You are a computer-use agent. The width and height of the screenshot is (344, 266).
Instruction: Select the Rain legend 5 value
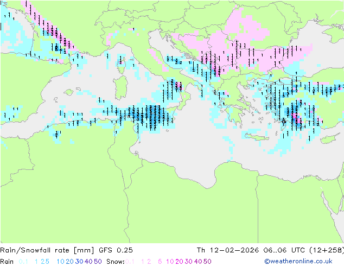tap(47, 262)
